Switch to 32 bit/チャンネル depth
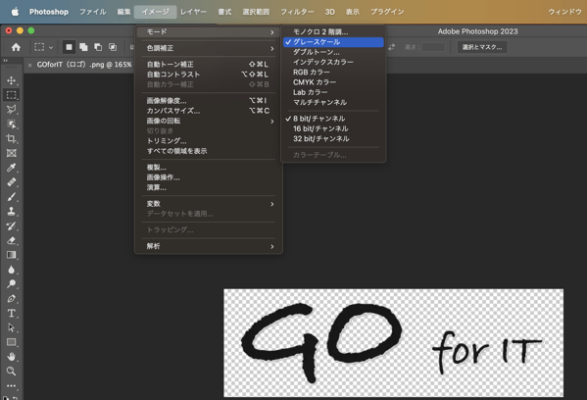This screenshot has height=400, width=587. [x=333, y=138]
